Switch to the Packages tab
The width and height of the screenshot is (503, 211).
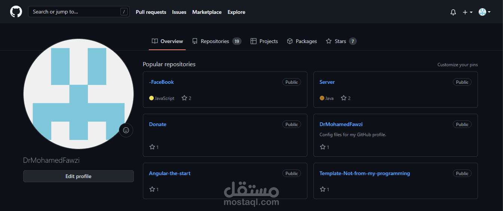point(302,41)
